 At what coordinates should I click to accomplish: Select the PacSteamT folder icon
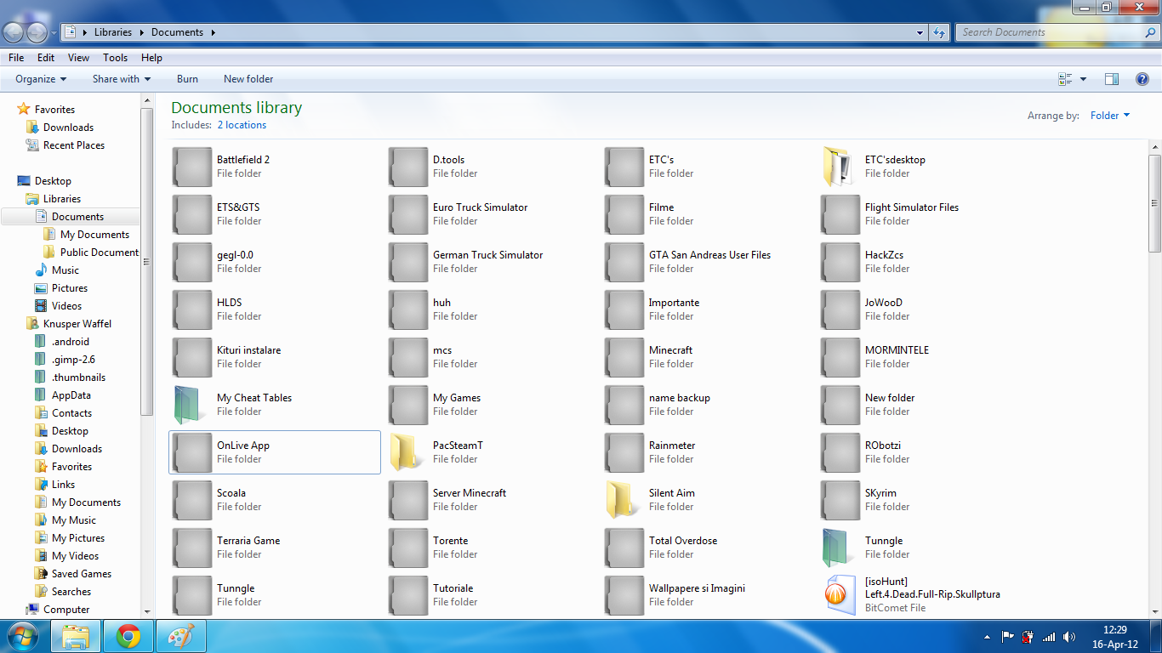tap(407, 452)
